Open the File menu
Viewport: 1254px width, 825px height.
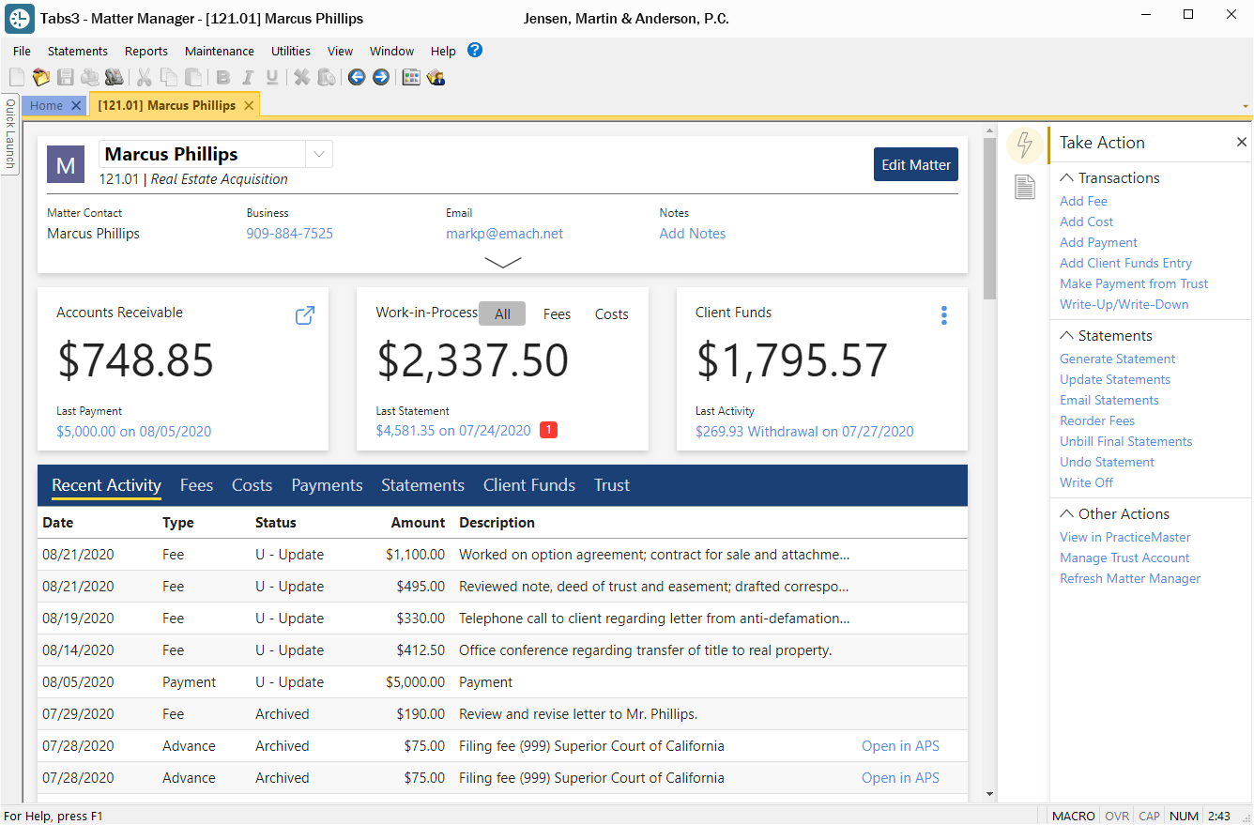[22, 51]
